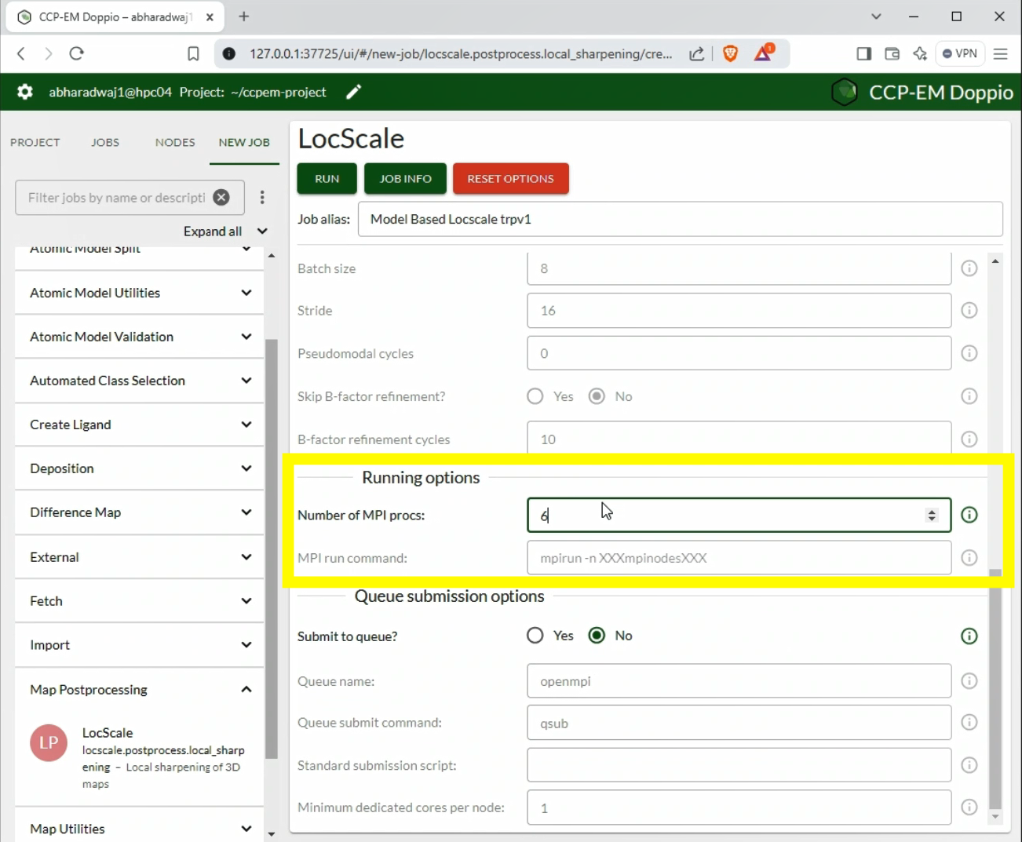This screenshot has height=842, width=1022.
Task: Expand the Map Utilities category
Action: click(x=139, y=829)
